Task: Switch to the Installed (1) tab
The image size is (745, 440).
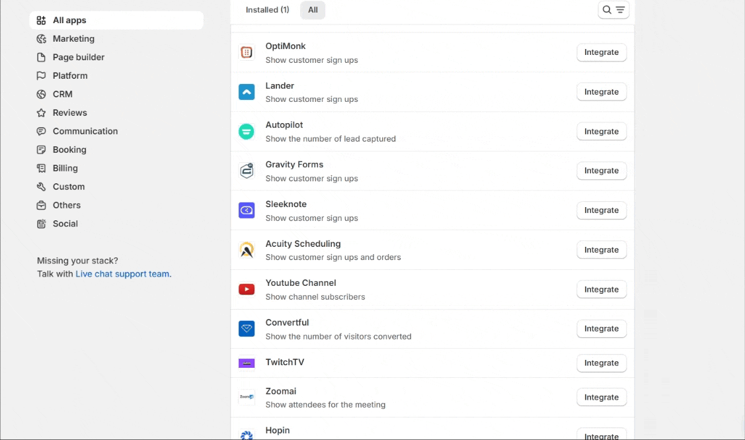Action: tap(267, 10)
